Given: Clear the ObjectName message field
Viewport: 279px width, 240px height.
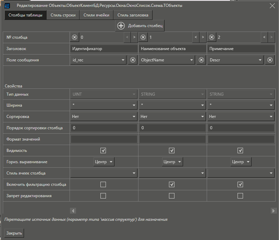Looking at the screenshot, I should (x=201, y=60).
